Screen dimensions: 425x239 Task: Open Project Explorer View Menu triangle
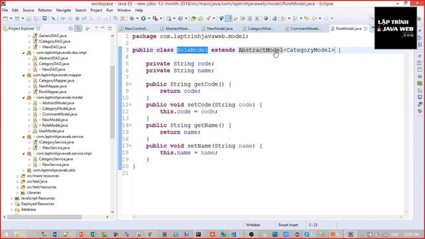(96, 28)
